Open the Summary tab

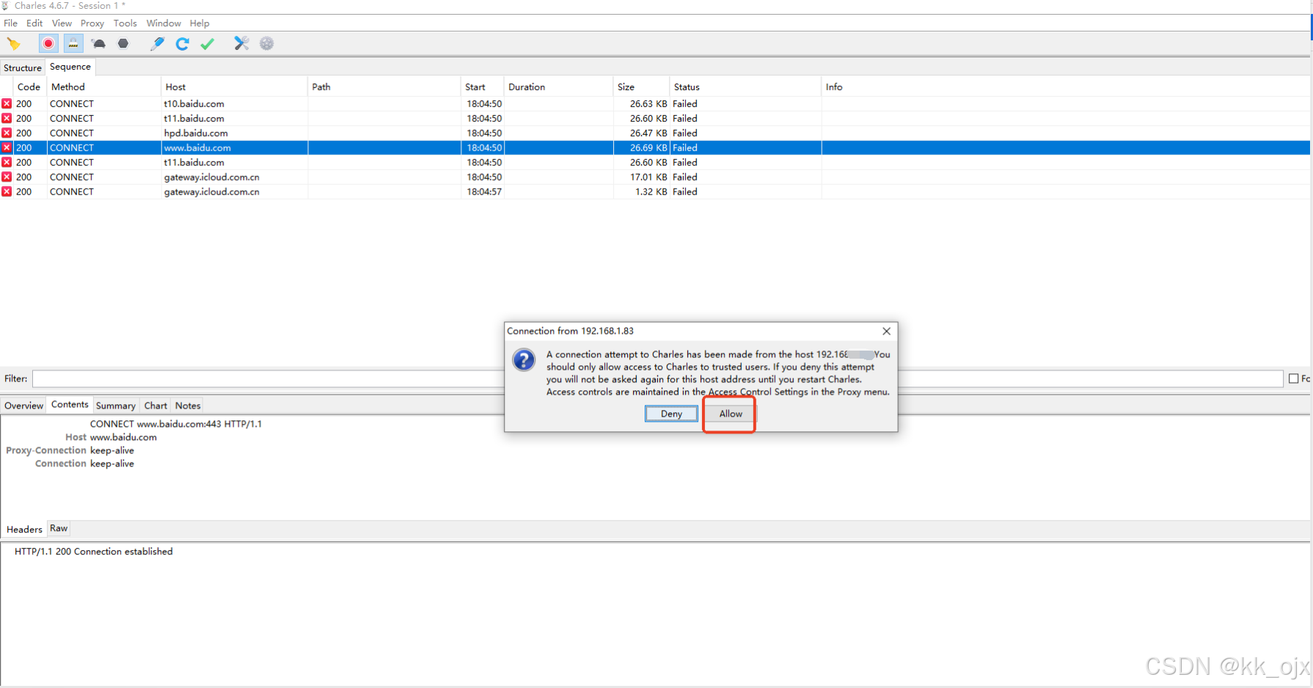(116, 406)
